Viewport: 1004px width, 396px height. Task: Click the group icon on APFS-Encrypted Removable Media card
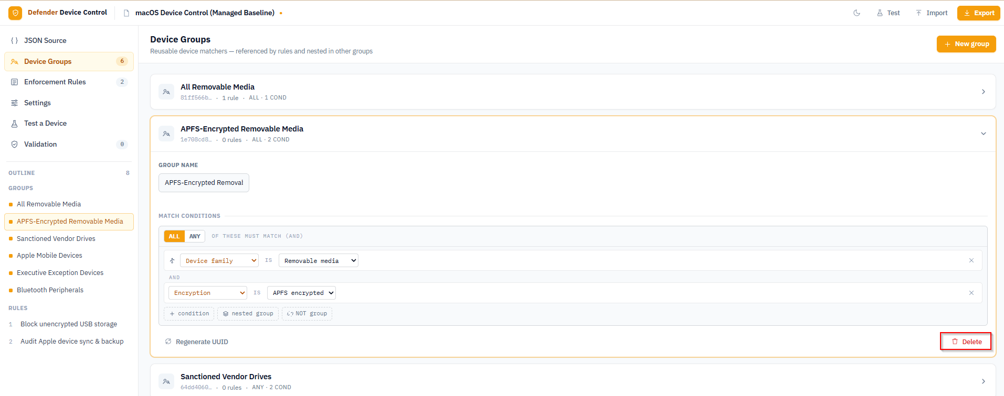pos(166,134)
